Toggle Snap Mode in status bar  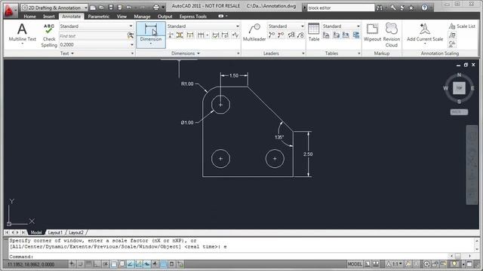point(80,264)
